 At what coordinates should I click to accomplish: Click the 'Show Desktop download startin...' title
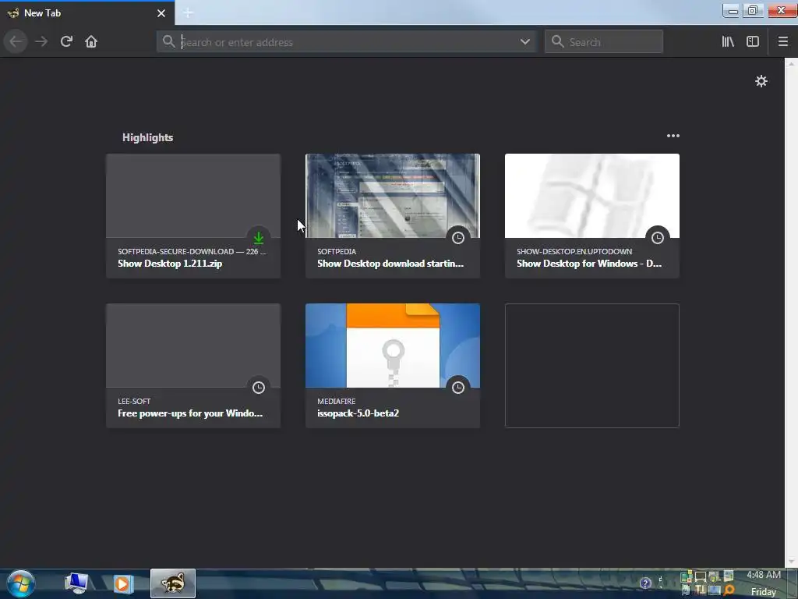[x=390, y=264]
